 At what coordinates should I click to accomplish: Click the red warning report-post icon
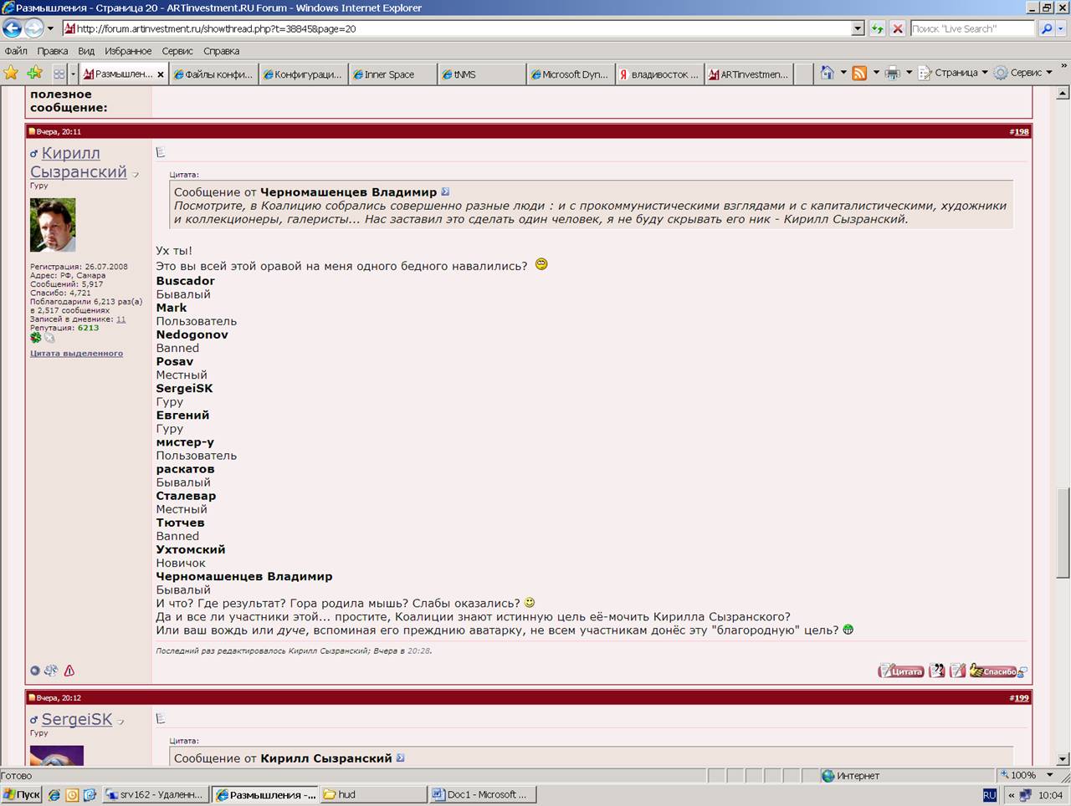69,671
